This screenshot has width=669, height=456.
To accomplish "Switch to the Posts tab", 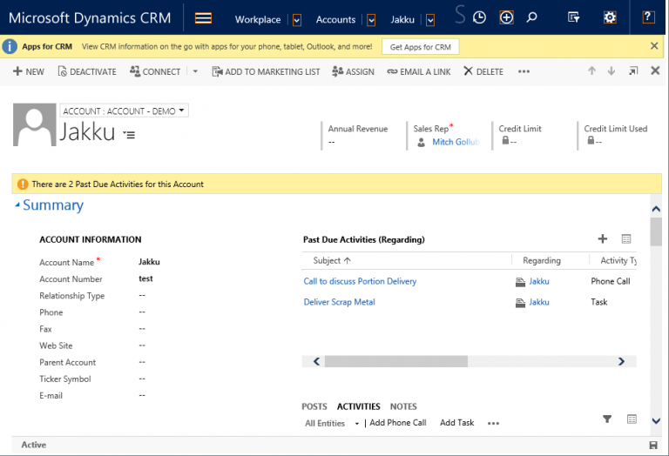I will (x=314, y=406).
